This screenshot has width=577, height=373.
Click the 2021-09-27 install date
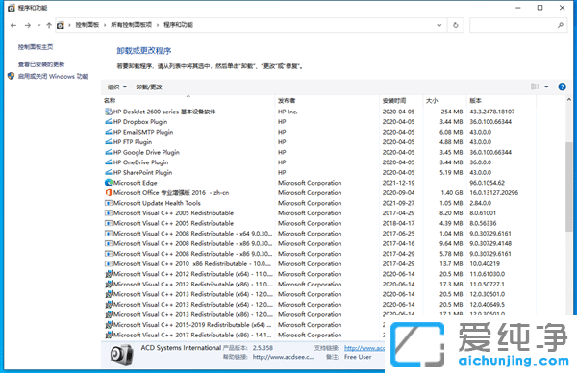point(398,203)
